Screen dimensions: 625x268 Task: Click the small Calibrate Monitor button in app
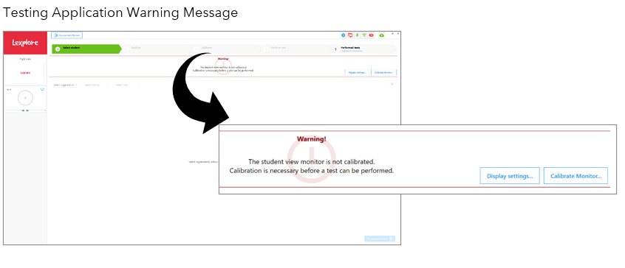(x=384, y=73)
